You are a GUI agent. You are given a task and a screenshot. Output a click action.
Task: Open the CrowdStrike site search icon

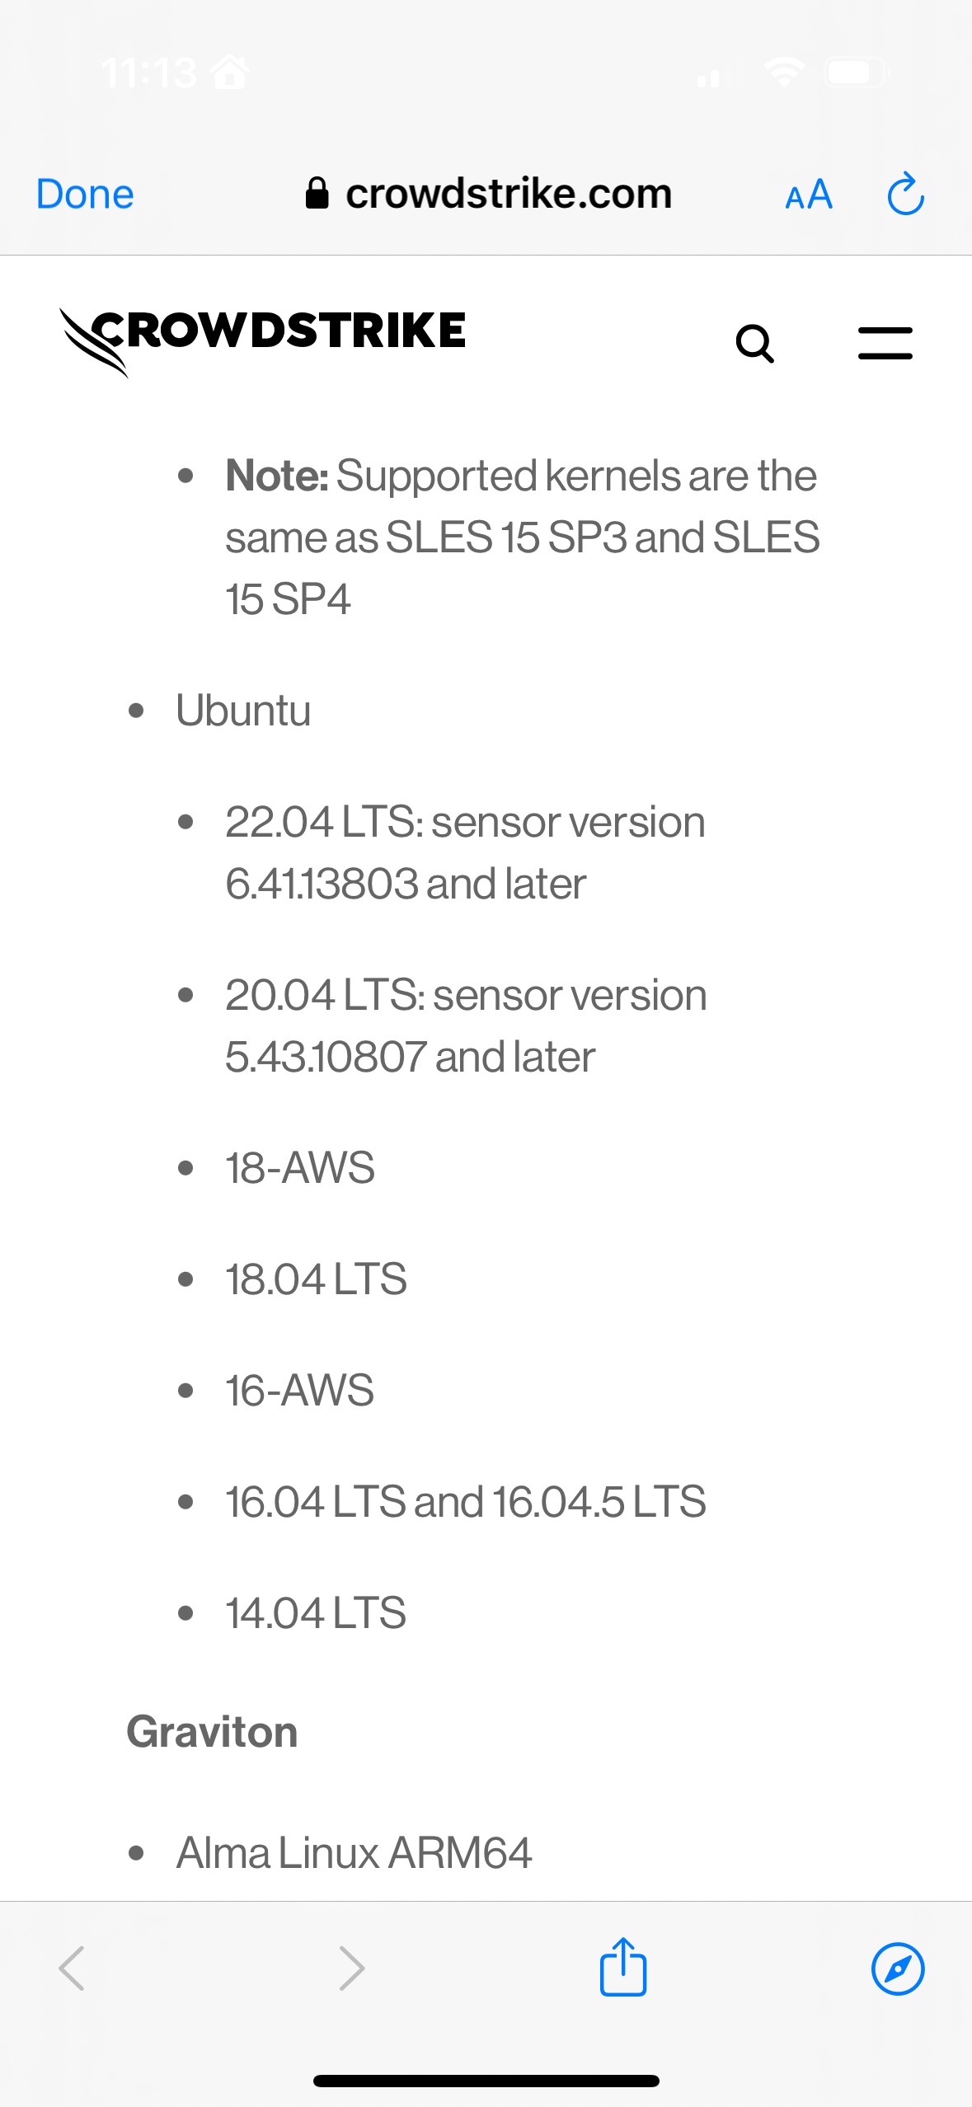coord(754,343)
